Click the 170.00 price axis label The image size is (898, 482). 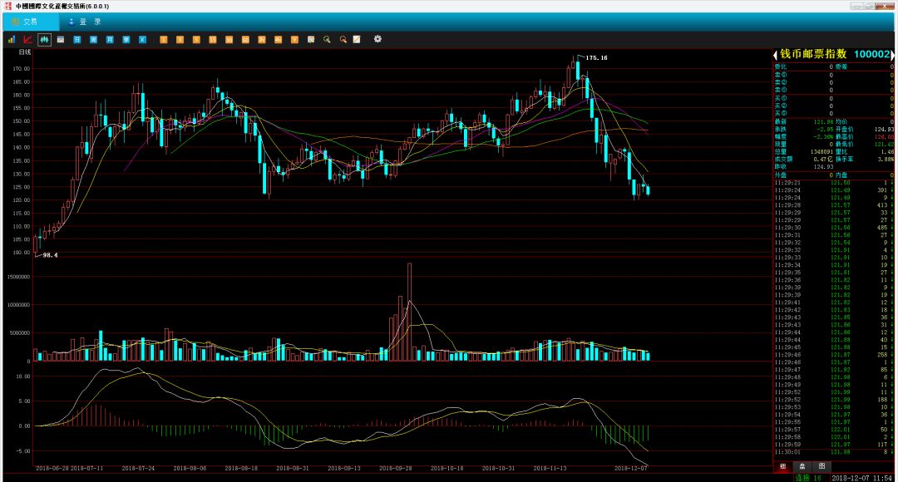point(22,69)
